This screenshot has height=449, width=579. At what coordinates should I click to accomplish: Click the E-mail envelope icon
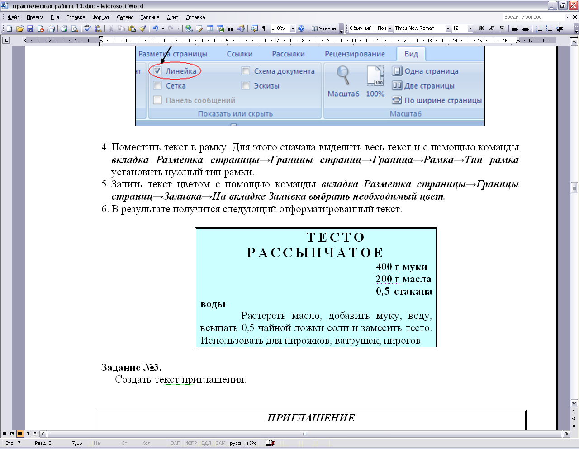click(51, 28)
